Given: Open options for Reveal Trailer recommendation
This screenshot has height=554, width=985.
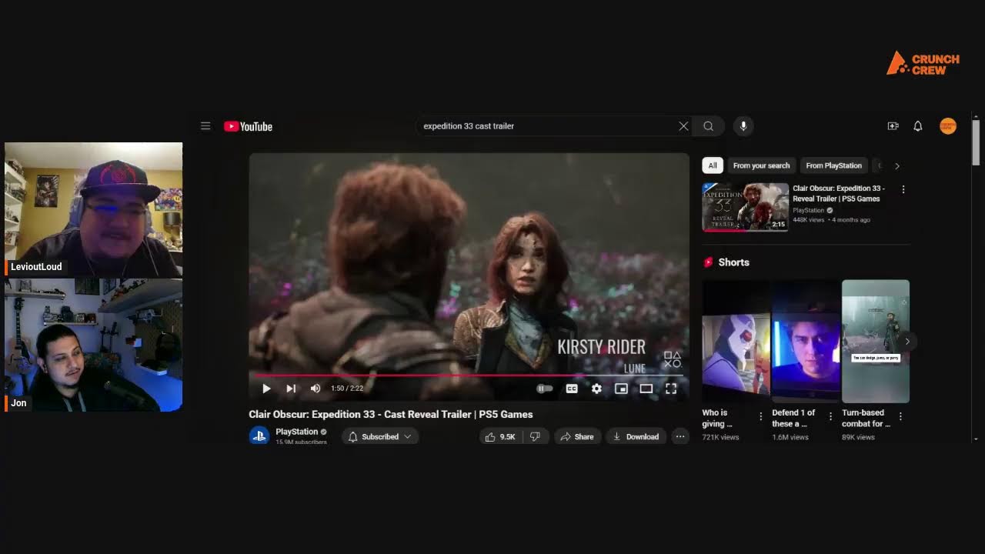Looking at the screenshot, I should click(x=903, y=189).
